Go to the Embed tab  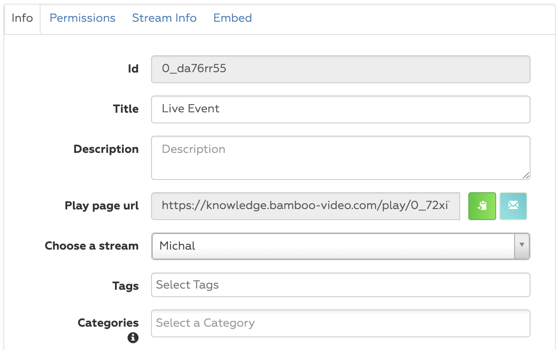233,18
